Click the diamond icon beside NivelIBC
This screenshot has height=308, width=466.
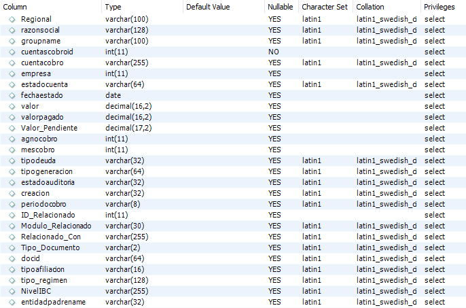[x=12, y=291]
